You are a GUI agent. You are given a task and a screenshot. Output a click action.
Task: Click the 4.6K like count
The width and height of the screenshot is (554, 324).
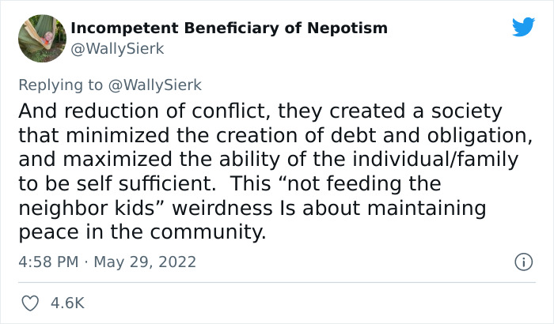(68, 303)
